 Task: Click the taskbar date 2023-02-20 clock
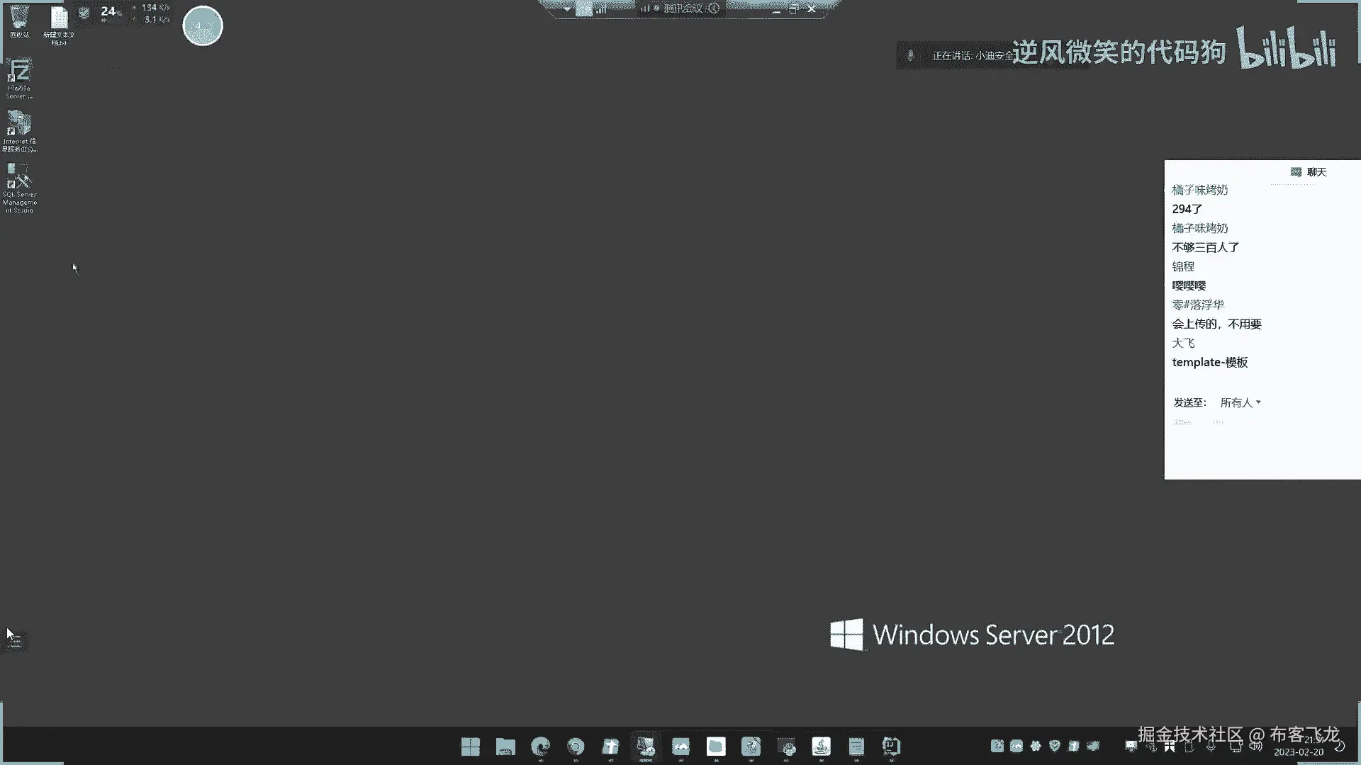tap(1298, 752)
